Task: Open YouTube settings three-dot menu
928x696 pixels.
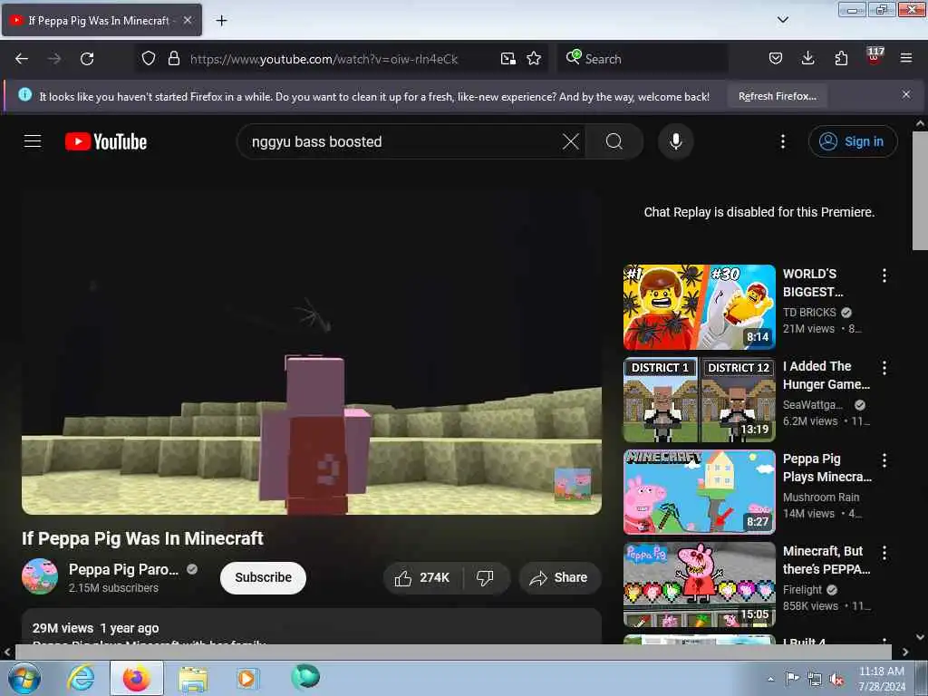Action: click(x=783, y=141)
